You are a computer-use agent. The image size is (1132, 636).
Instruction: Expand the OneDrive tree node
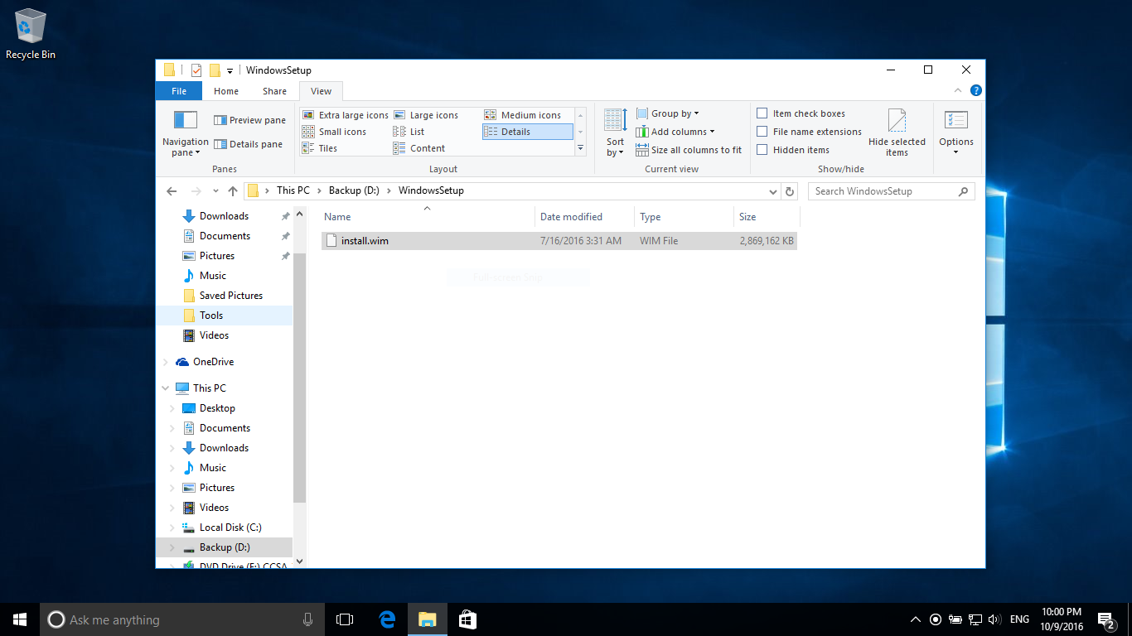coord(166,362)
